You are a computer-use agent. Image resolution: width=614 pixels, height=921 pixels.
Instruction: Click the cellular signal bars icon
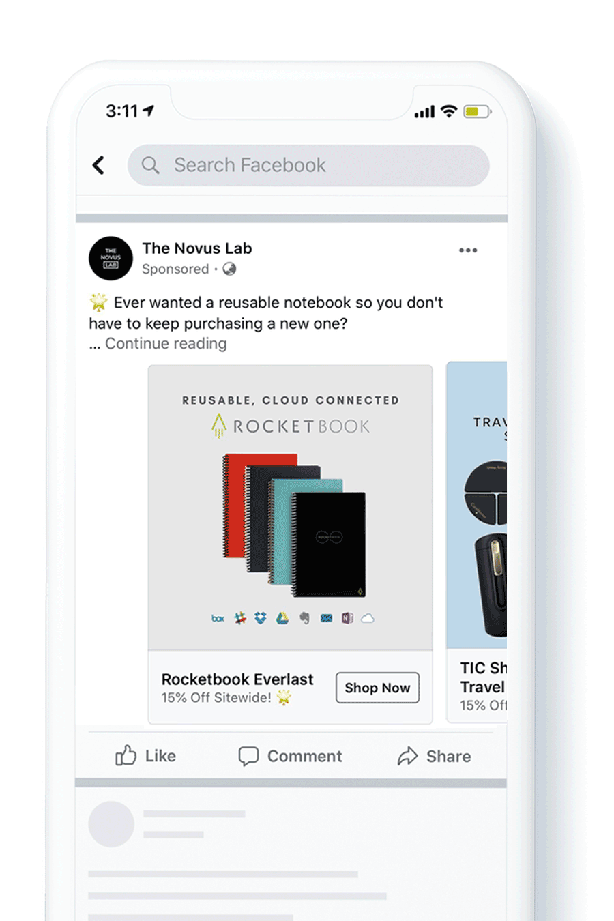pos(424,112)
